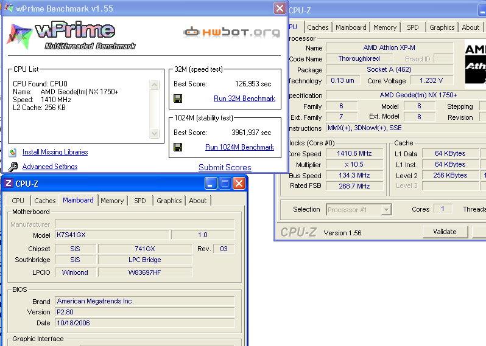The height and width of the screenshot is (346, 486).
Task: Open Submit Scores link
Action: coord(225,167)
